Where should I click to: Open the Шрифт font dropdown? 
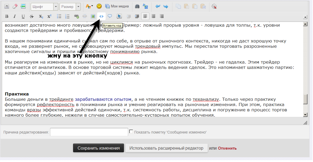(x=44, y=7)
